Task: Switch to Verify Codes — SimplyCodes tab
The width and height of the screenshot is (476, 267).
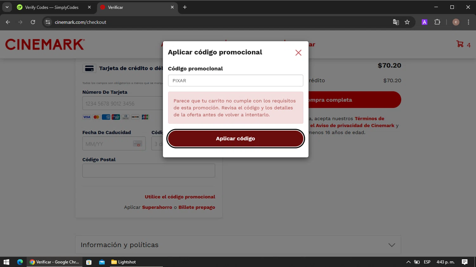Action: 52,7
